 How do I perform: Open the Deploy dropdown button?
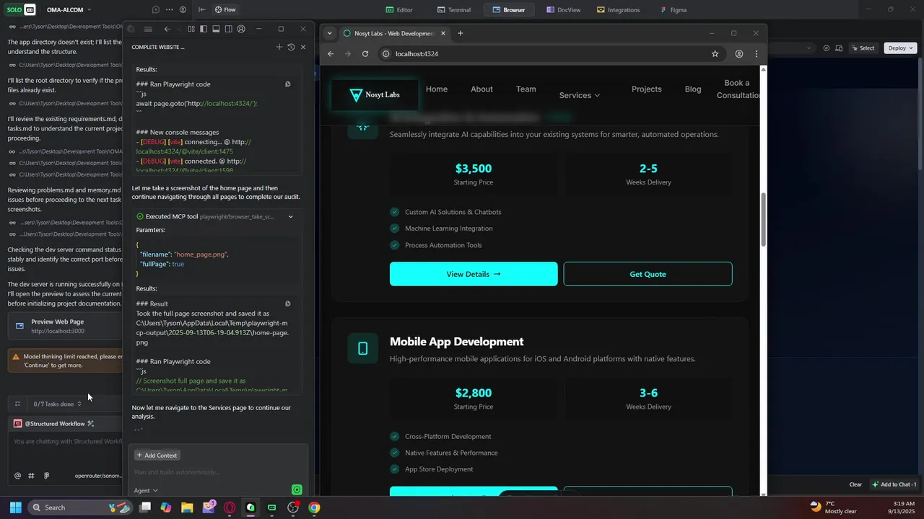pos(900,48)
